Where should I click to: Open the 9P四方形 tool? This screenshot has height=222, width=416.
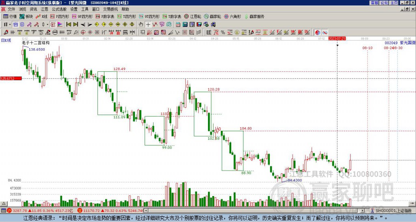pyautogui.click(x=82, y=16)
